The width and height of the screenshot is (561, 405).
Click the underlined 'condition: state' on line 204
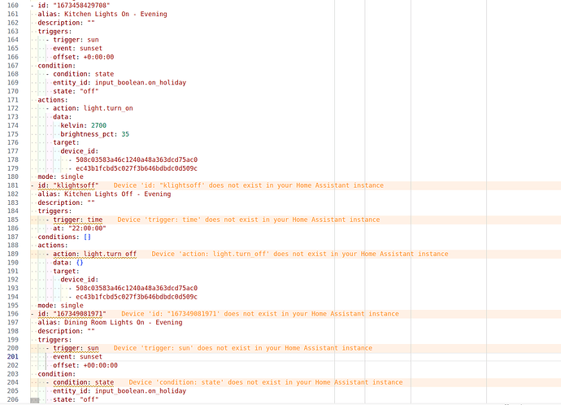click(84, 382)
